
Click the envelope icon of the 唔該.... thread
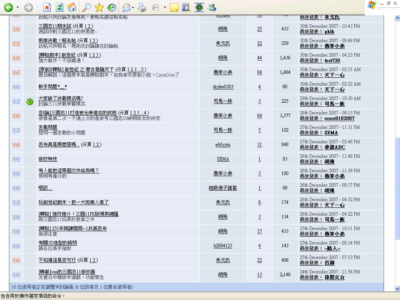coord(16,188)
